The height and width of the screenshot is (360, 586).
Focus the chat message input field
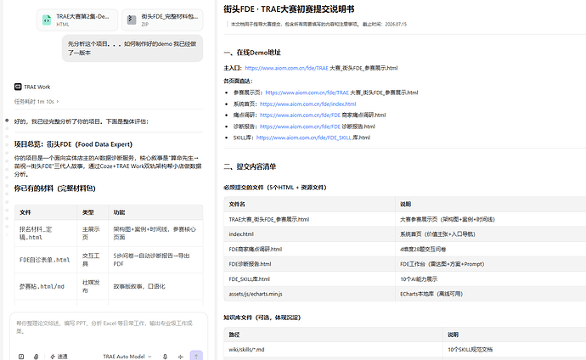[x=109, y=328]
